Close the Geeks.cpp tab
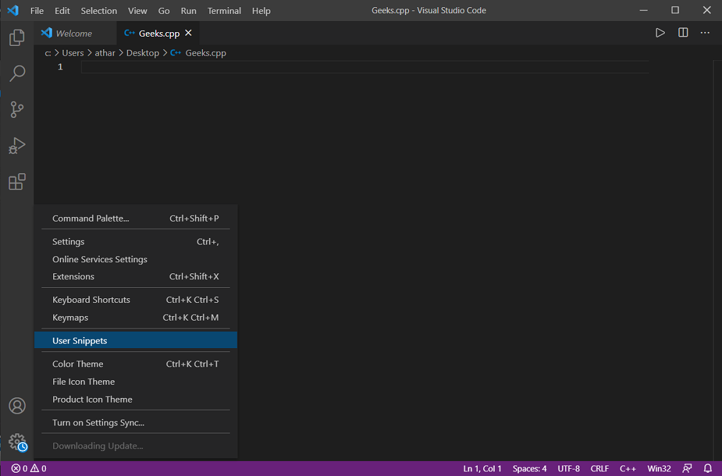 [x=188, y=33]
